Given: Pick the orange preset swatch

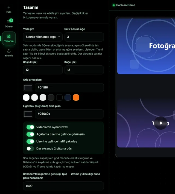Looking at the screenshot, I should 76,97.
